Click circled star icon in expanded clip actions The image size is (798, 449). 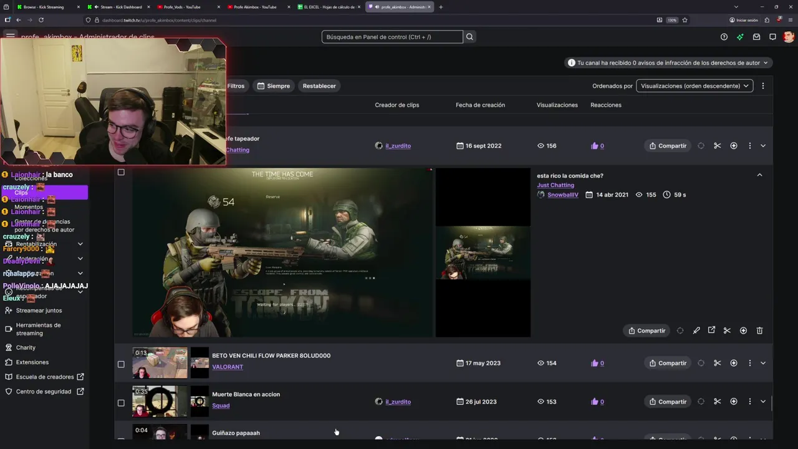[743, 331]
